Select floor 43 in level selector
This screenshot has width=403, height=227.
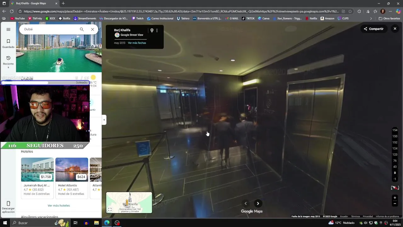tap(395, 167)
